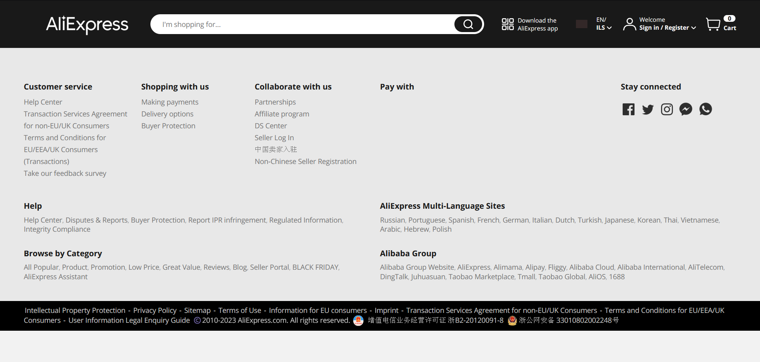This screenshot has height=362, width=760.
Task: Select the Spanish language site
Action: click(x=461, y=220)
